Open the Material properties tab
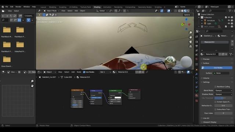Screen dimensions: 235x132 [x=197, y=95]
